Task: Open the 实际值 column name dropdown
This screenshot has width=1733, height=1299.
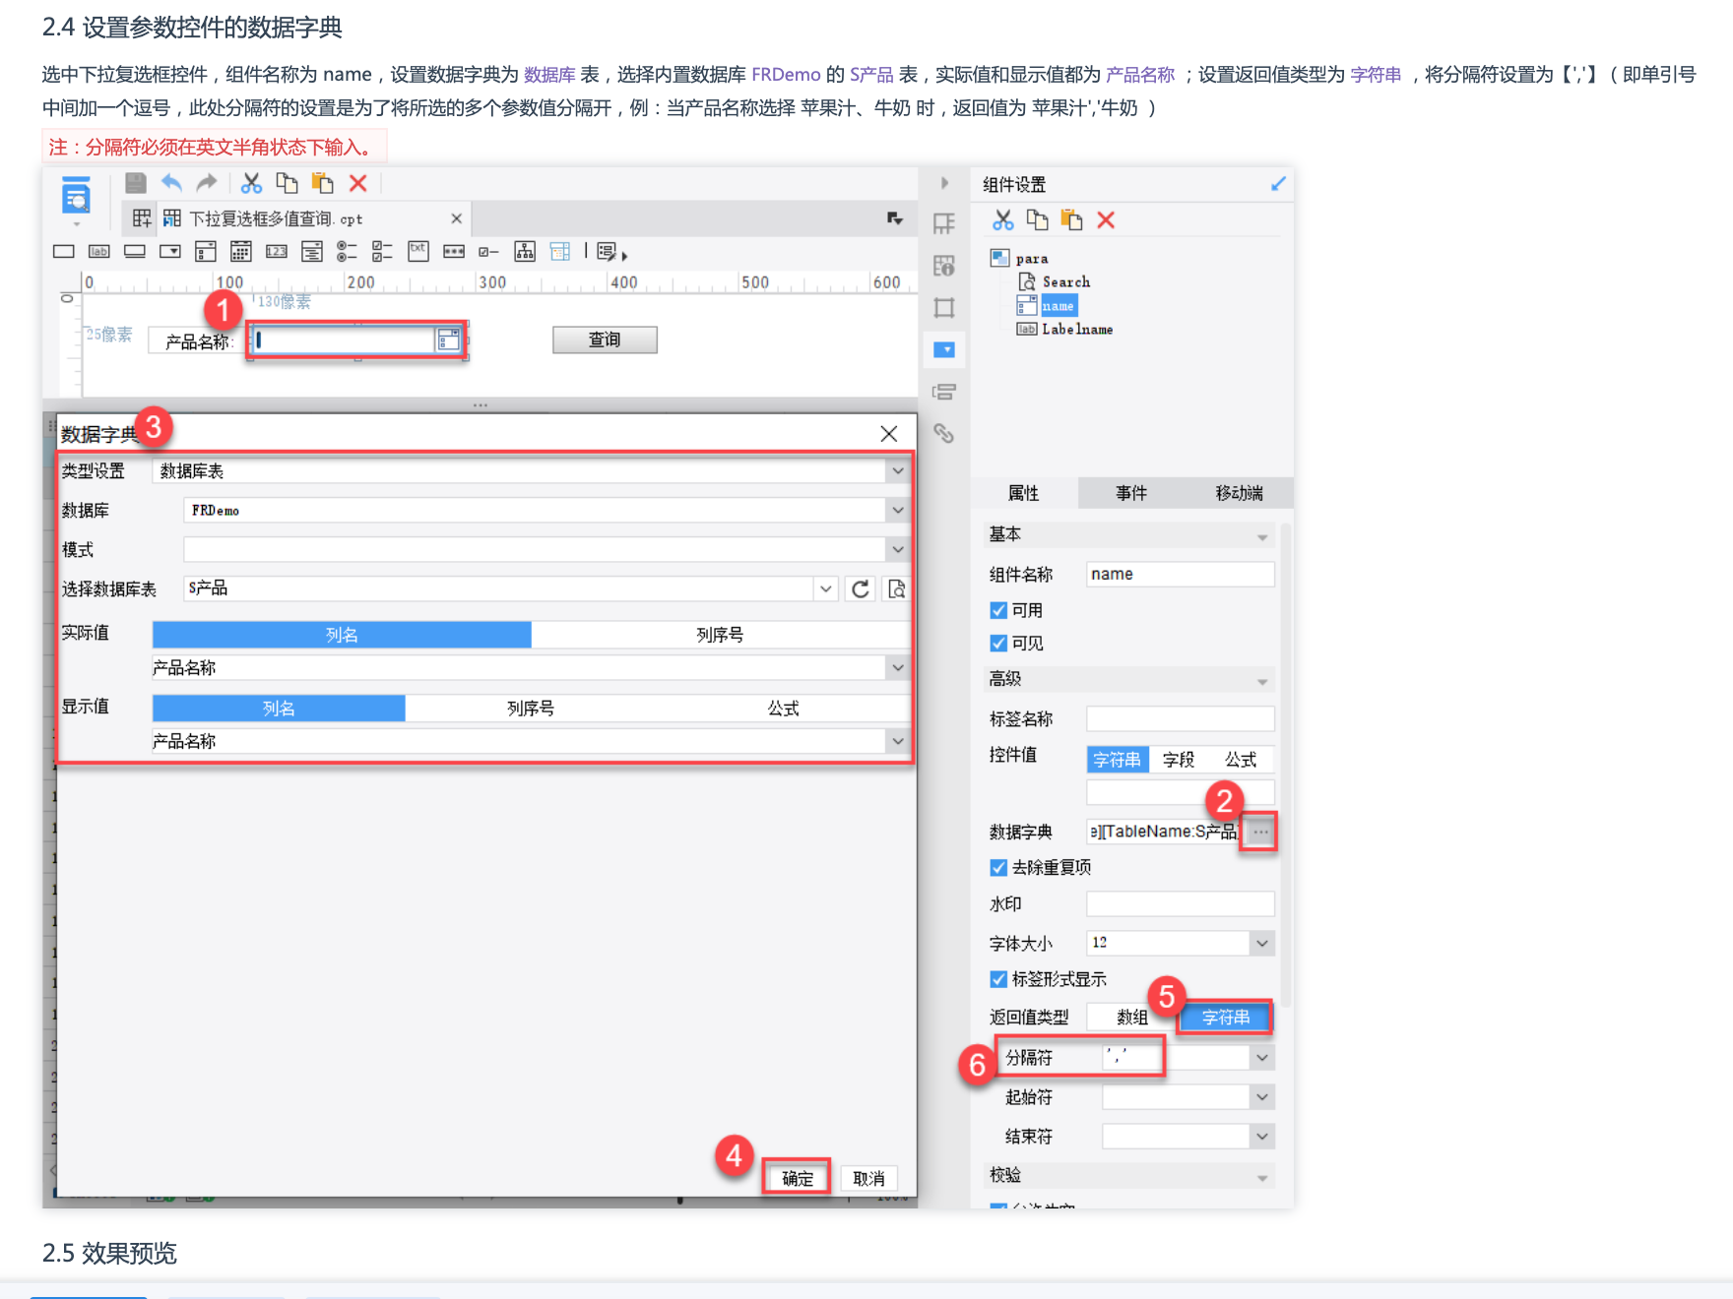Action: coord(897,668)
